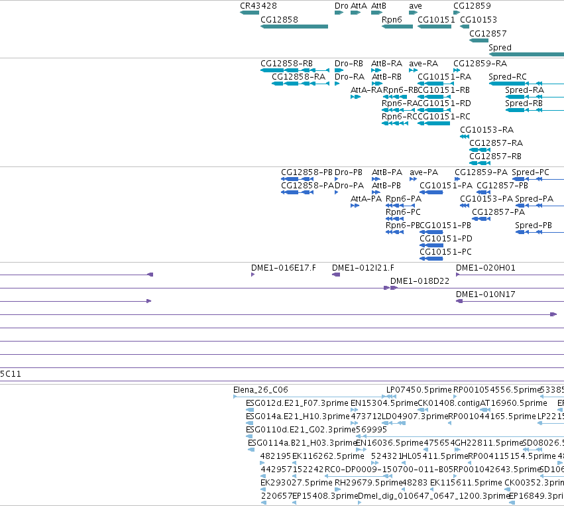
Task: Select protein ave-PA
Action: point(414,179)
